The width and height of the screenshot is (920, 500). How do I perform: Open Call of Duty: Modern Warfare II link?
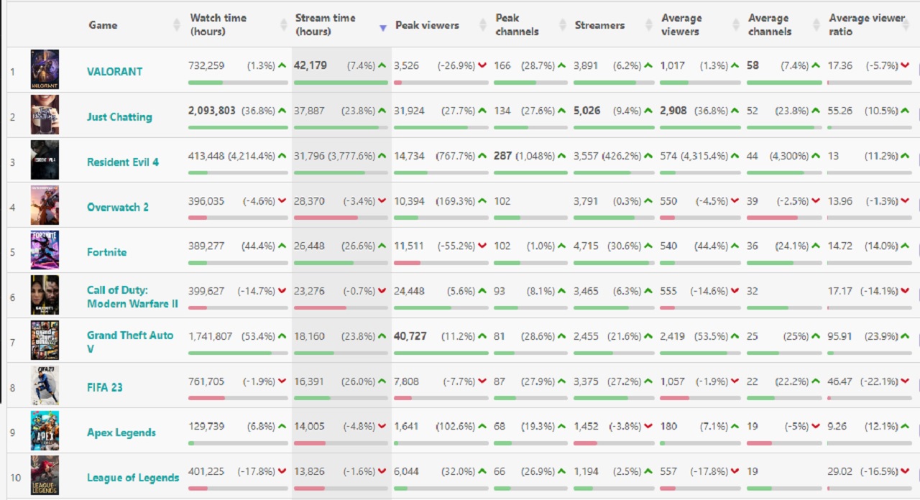point(132,297)
